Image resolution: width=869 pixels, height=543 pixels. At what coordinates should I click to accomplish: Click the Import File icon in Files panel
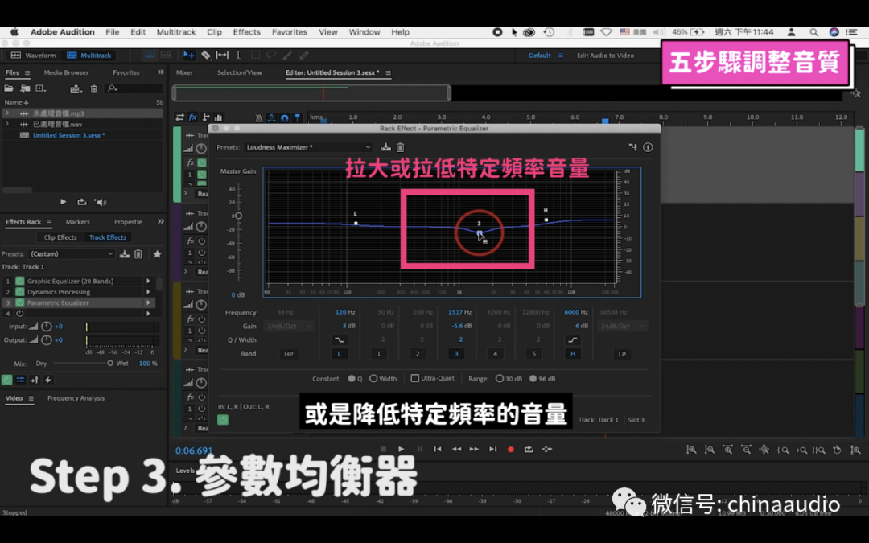(25, 88)
